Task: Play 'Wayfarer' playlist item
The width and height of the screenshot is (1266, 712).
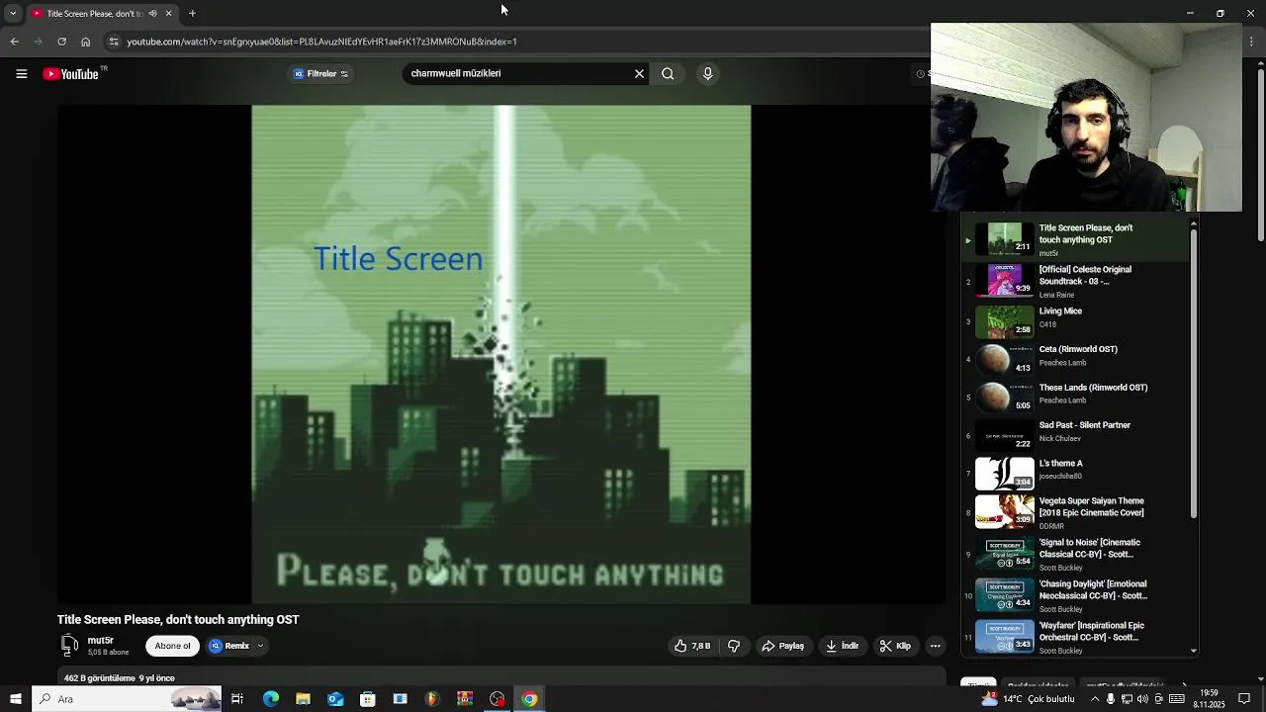Action: point(1076,637)
